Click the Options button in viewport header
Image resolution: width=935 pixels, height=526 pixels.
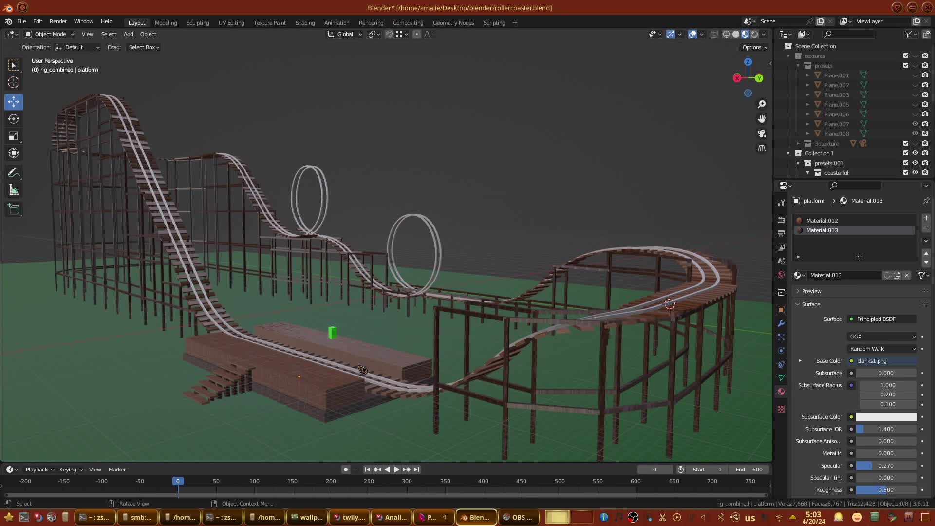tap(755, 47)
